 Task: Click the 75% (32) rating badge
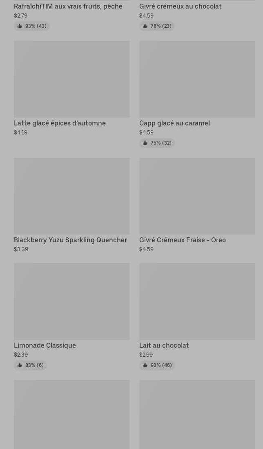[157, 143]
